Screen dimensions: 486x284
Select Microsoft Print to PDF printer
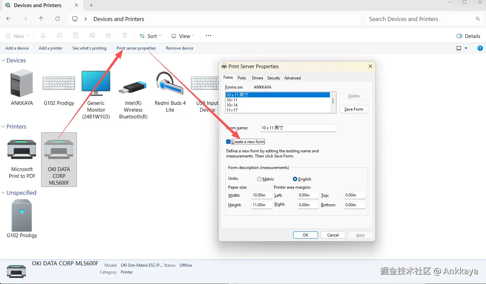pyautogui.click(x=22, y=149)
